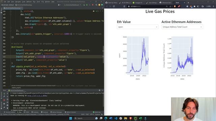
Task: Switch to the Ethereum browser tab
Action: 165,3
